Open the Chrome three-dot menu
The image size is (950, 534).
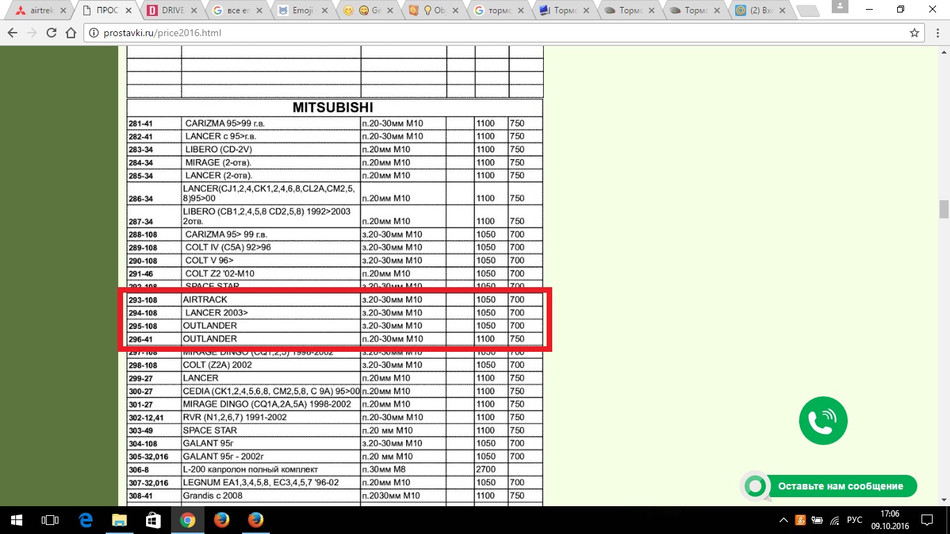tap(937, 33)
